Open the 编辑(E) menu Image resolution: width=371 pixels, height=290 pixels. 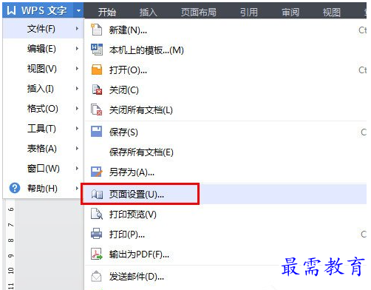43,49
